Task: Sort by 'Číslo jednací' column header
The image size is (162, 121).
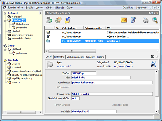Action: click(72, 28)
